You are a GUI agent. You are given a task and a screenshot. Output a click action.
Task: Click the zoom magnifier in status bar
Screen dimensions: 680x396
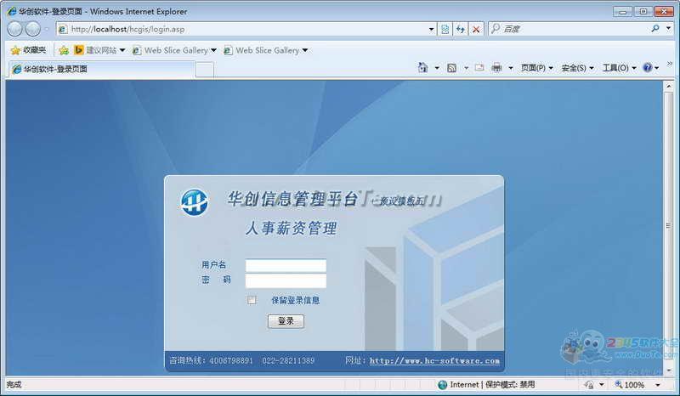(x=619, y=384)
